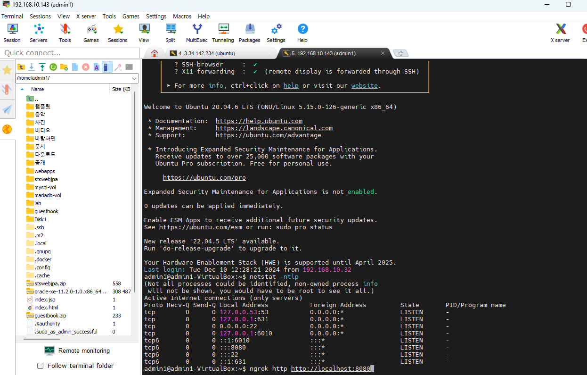
Task: Close the 192.168.10.143 (admin1) tab
Action: [x=383, y=53]
